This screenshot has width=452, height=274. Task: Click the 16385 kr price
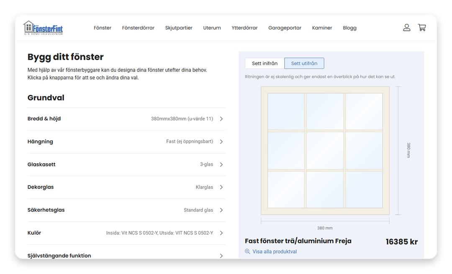click(401, 242)
